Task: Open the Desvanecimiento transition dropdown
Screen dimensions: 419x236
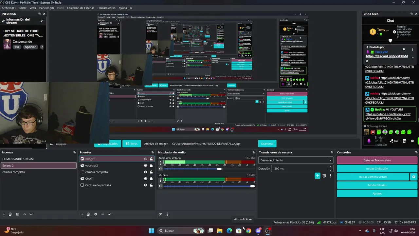Action: 296,160
